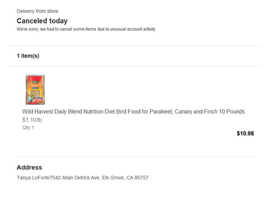Click the word 'Parakeet' in product name
This screenshot has height=204, width=279.
[161, 111]
